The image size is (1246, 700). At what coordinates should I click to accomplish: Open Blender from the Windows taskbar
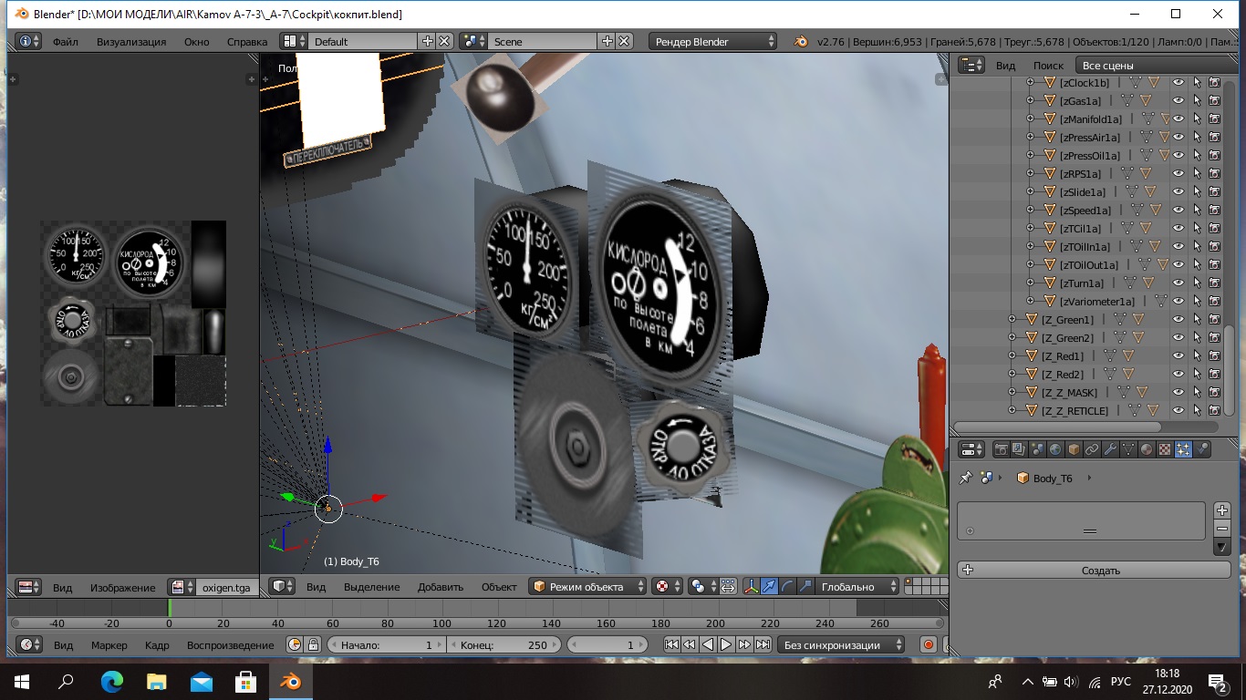coord(291,680)
